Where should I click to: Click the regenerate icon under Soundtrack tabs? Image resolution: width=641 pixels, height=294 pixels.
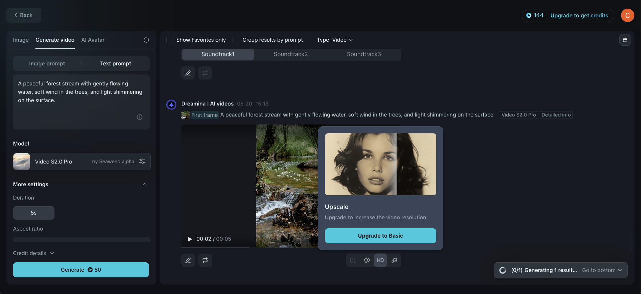coord(205,73)
